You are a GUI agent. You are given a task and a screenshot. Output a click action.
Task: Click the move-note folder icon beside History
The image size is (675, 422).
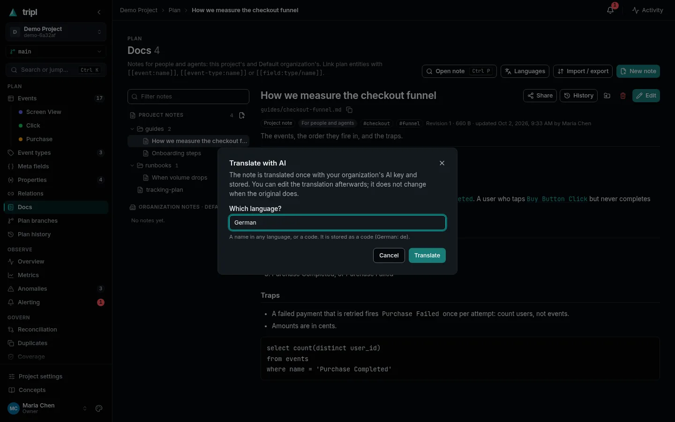[x=607, y=96]
